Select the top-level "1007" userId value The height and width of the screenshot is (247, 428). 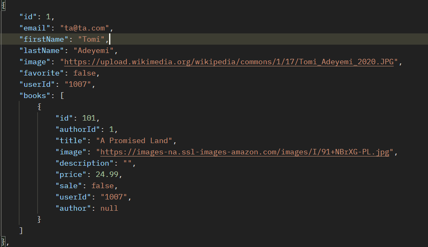(x=77, y=84)
